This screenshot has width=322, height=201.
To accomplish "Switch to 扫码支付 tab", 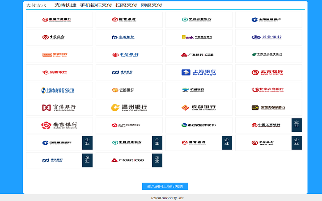I will click(126, 5).
